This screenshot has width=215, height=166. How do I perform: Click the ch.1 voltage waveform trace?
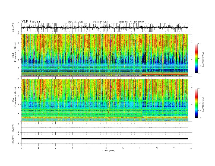pos(105,27)
